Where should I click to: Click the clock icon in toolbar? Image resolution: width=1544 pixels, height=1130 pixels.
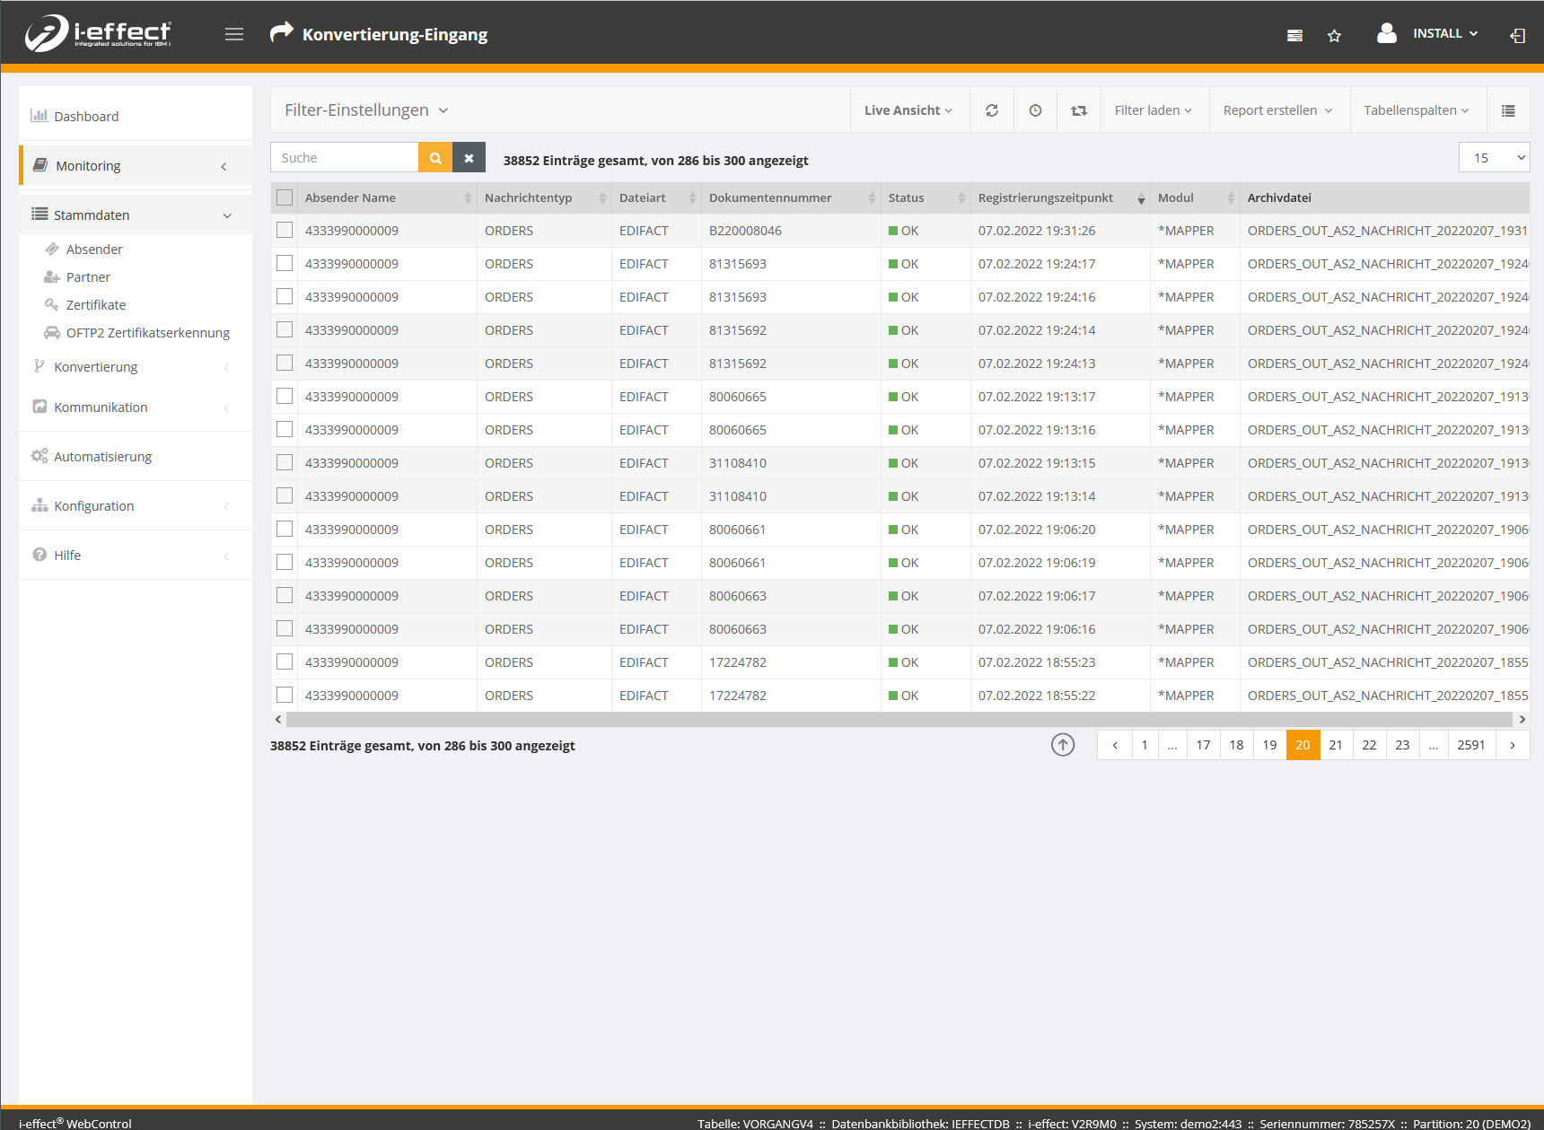click(x=1035, y=110)
